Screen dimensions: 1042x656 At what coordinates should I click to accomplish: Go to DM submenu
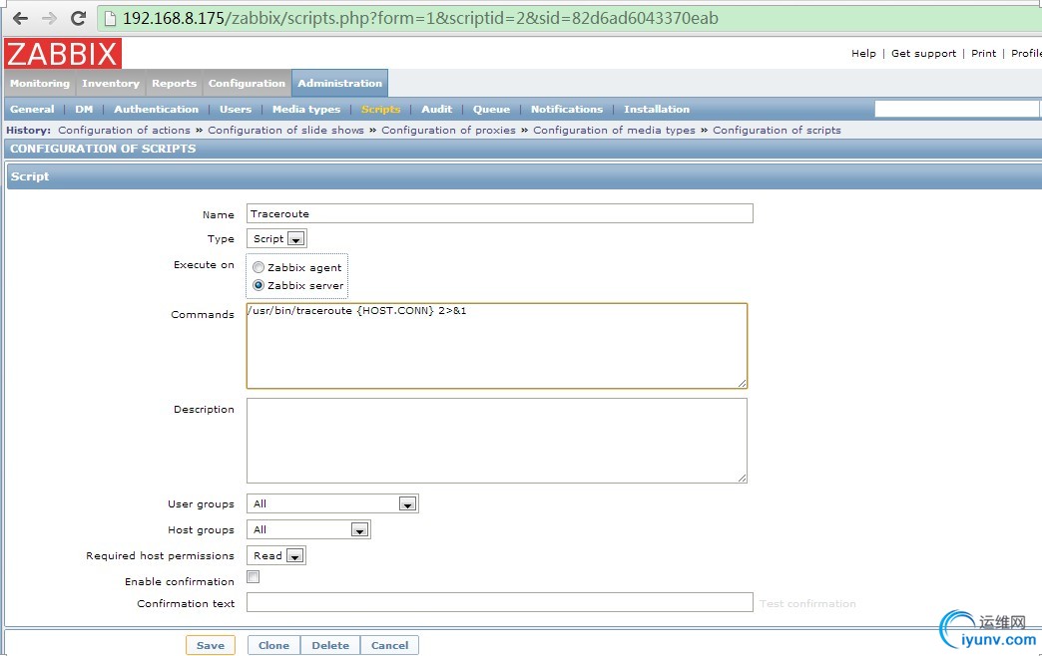click(84, 110)
